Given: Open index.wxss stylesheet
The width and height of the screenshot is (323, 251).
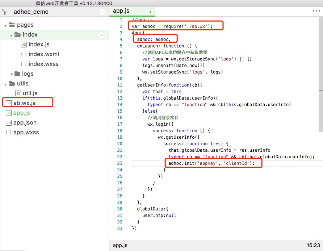Looking at the screenshot, I should (x=43, y=64).
